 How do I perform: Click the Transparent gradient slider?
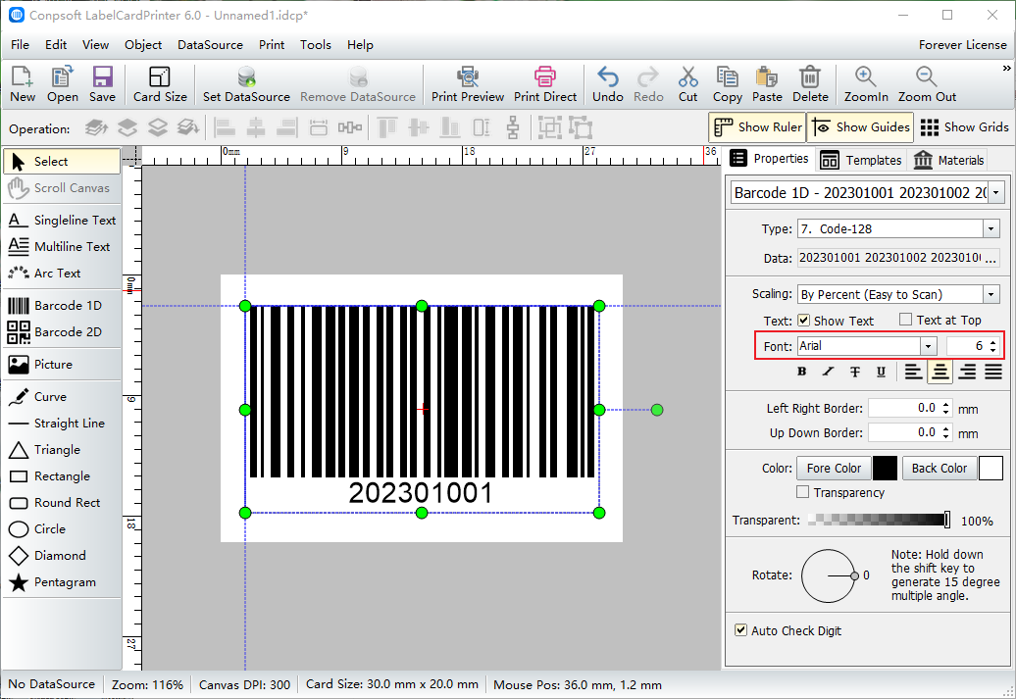pyautogui.click(x=879, y=520)
